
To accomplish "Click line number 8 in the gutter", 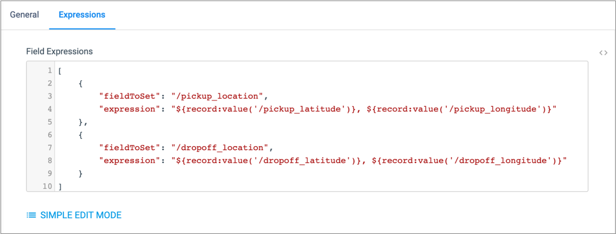I will click(x=50, y=160).
